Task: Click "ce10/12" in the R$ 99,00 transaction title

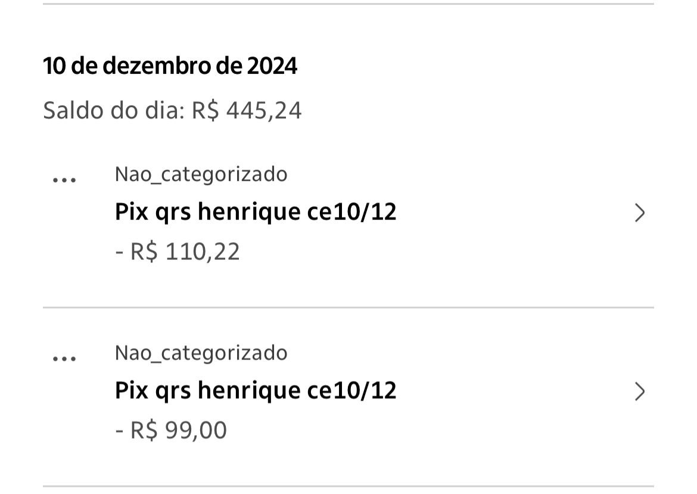Action: [x=351, y=390]
